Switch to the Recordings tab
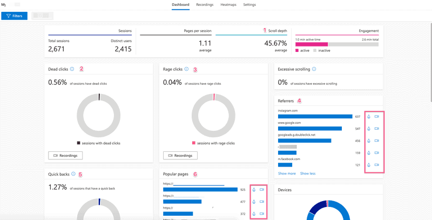432x220 pixels. (204, 5)
